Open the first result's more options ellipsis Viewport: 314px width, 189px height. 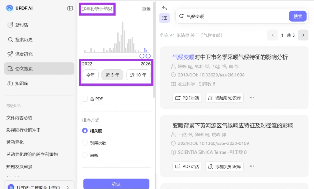coord(252,98)
